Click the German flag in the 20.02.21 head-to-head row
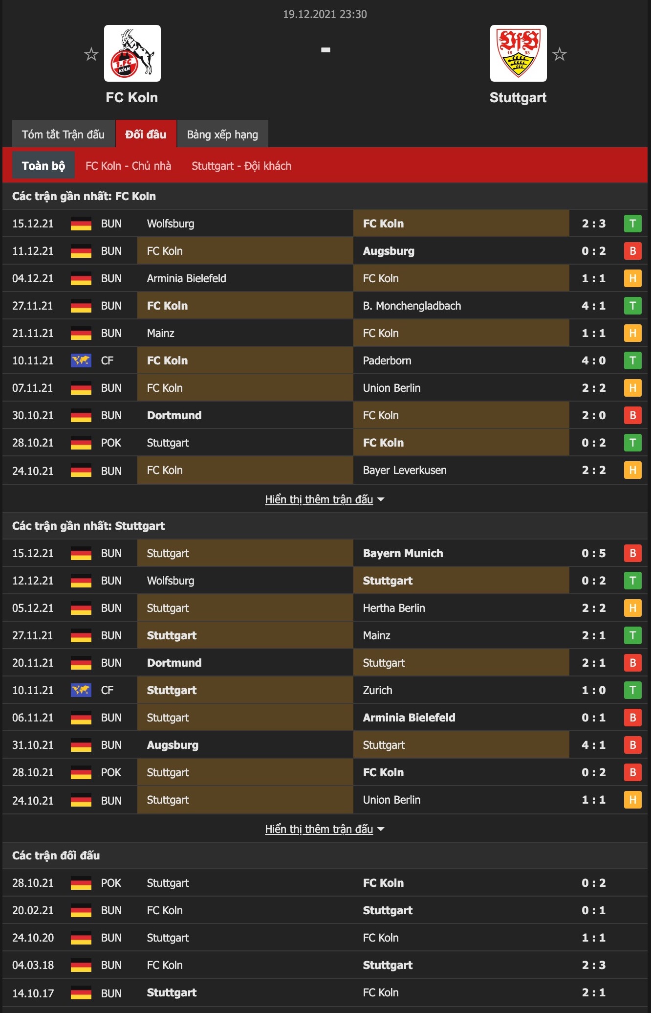The height and width of the screenshot is (1013, 651). [81, 910]
